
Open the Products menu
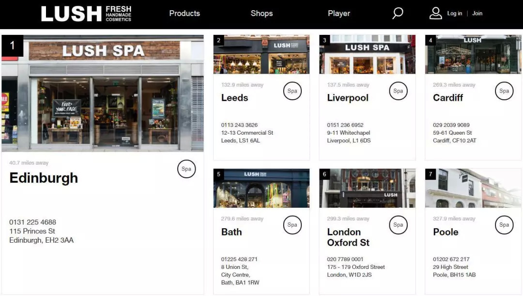[x=185, y=14]
